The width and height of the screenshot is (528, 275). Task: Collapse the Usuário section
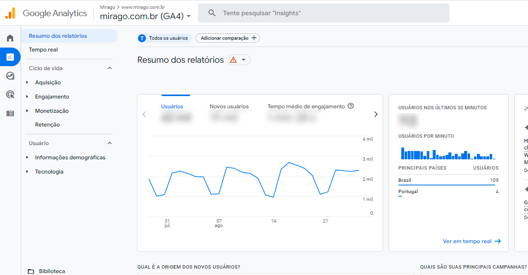point(110,143)
